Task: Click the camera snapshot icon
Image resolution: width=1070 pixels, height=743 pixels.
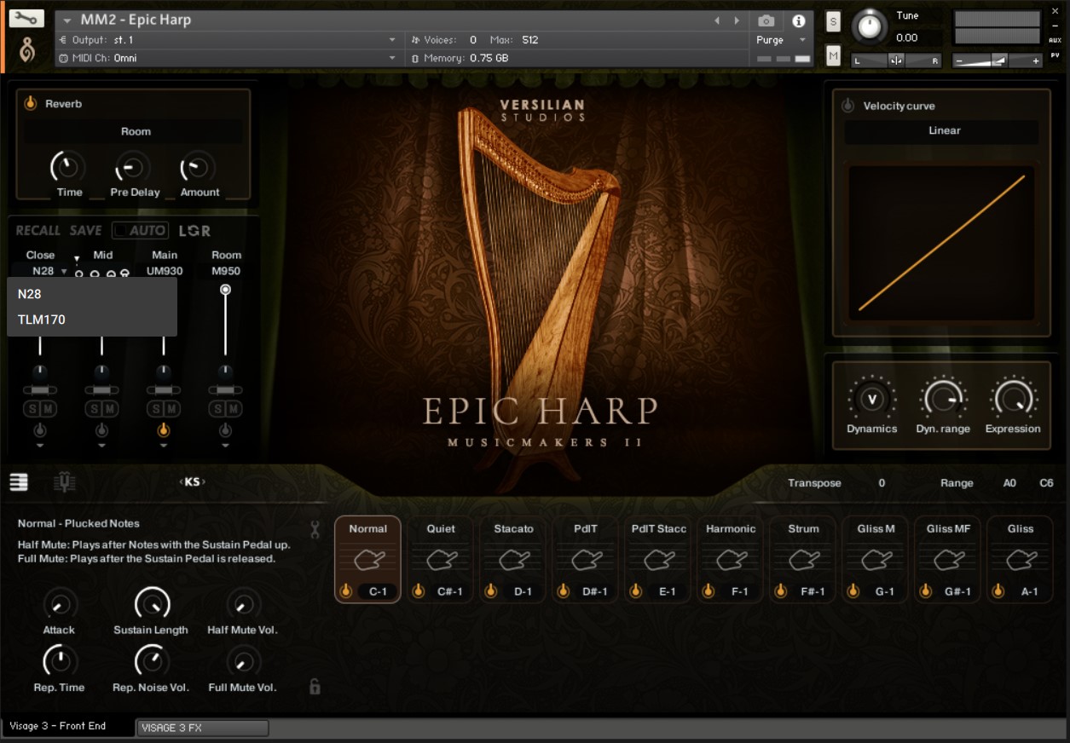Action: pyautogui.click(x=766, y=20)
